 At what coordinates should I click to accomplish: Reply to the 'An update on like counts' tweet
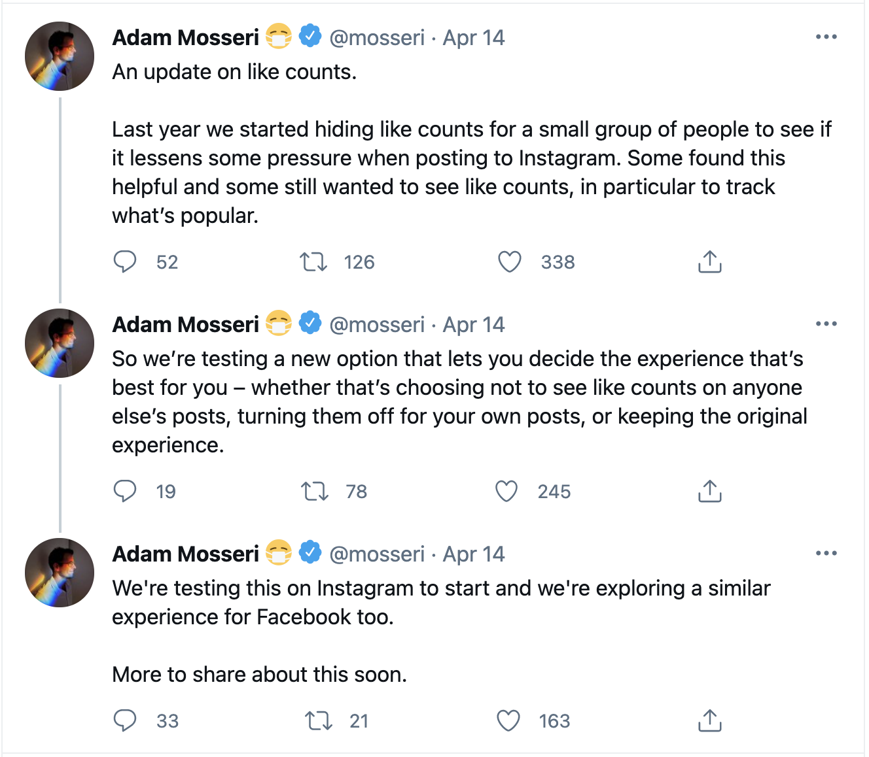click(124, 262)
